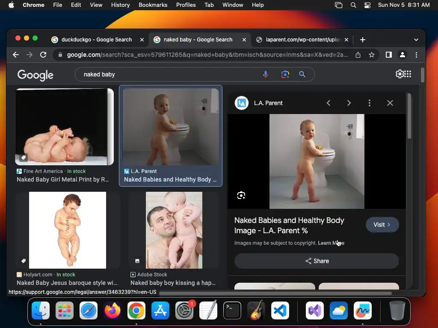Click the Fine Art America source link

tap(43, 171)
